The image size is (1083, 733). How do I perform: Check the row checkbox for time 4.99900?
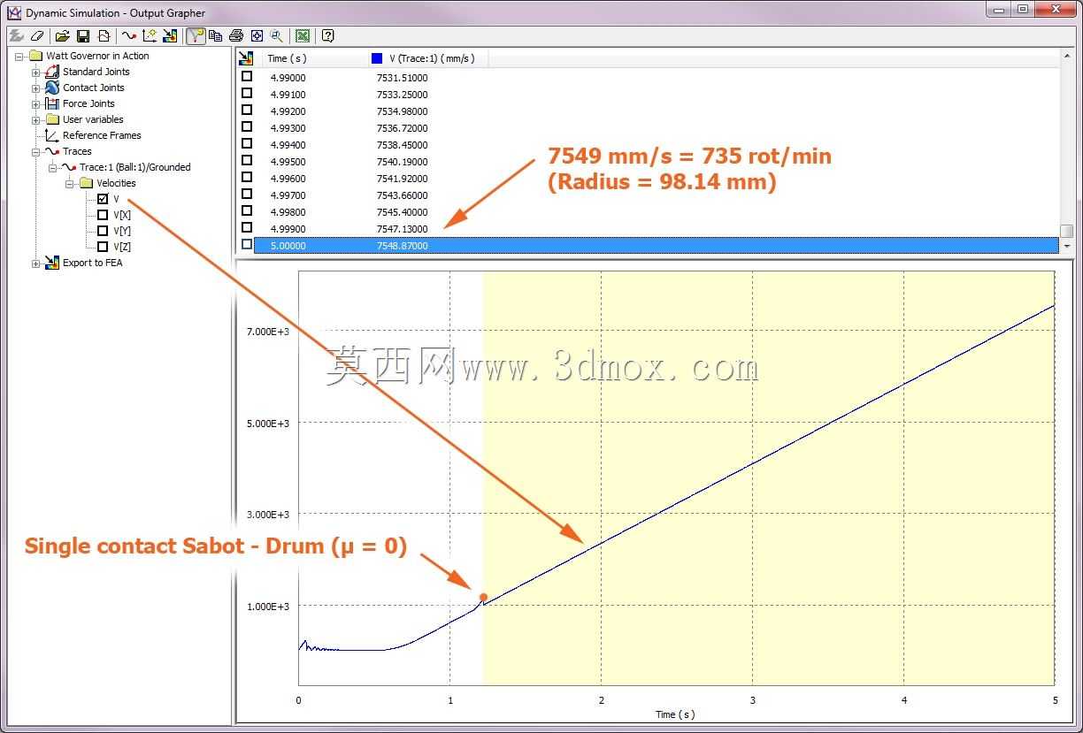pyautogui.click(x=247, y=228)
